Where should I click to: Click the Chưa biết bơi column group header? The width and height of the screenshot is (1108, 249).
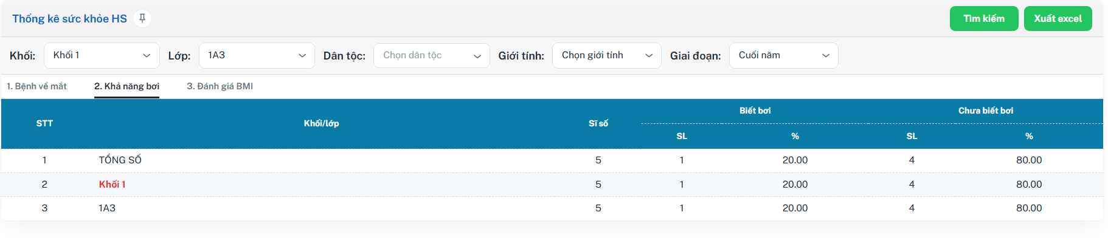tap(986, 111)
